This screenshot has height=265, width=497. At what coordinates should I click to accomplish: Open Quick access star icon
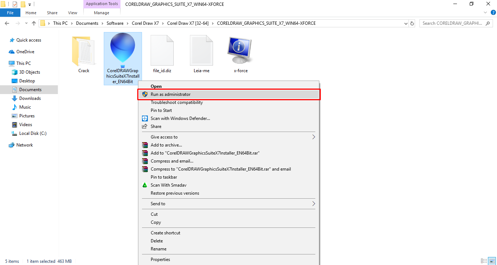(x=12, y=40)
